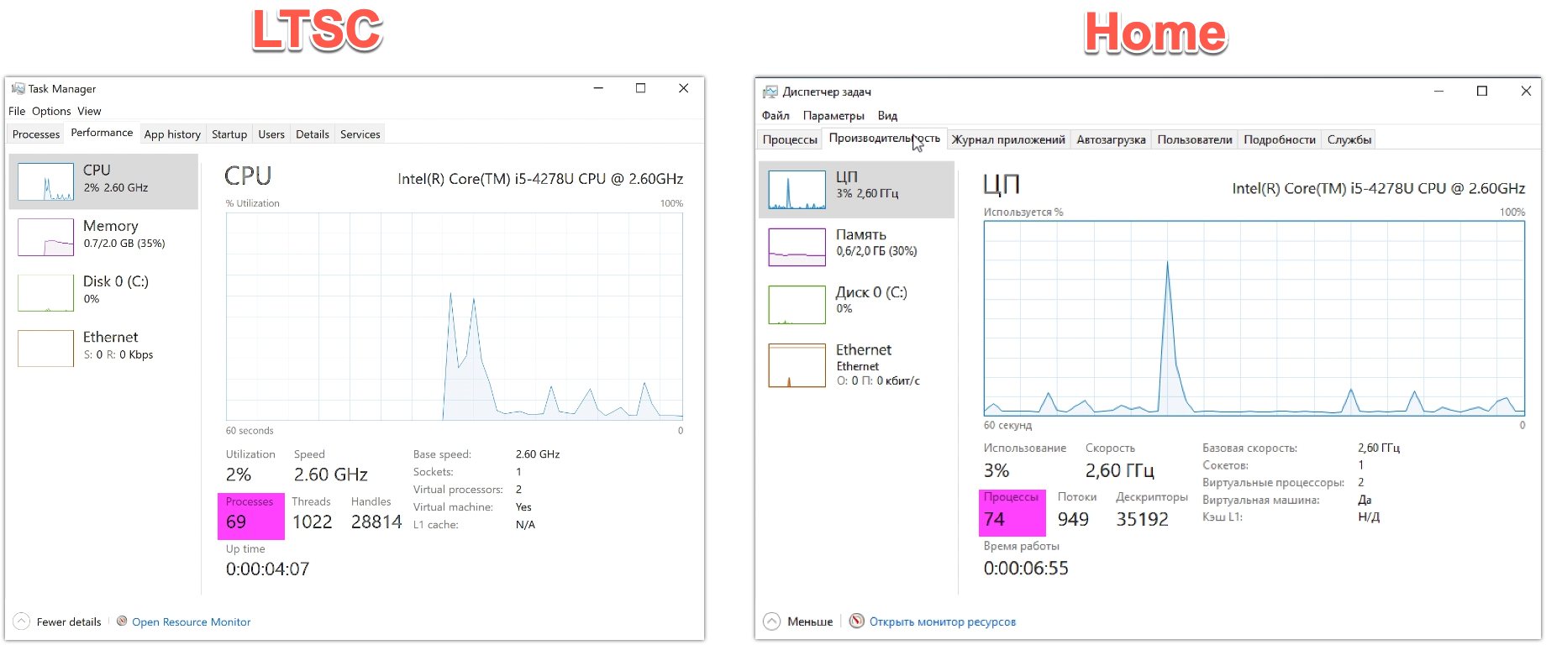Click the L1 cache N/A value

click(x=525, y=525)
